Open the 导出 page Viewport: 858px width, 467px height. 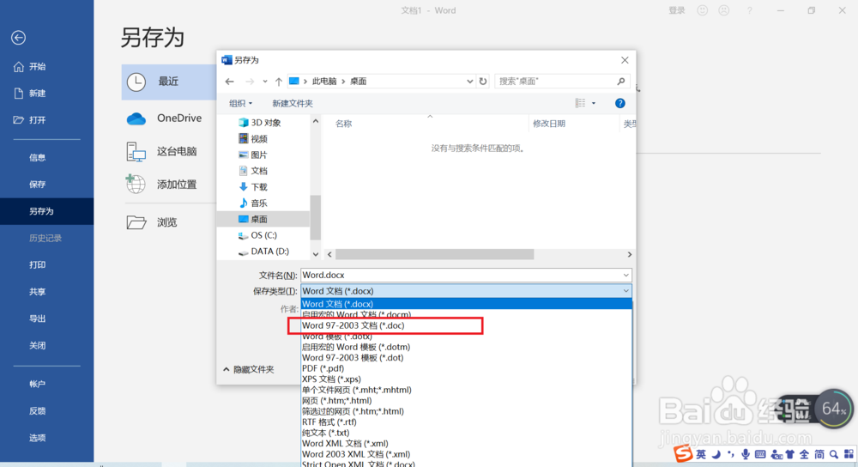(37, 318)
